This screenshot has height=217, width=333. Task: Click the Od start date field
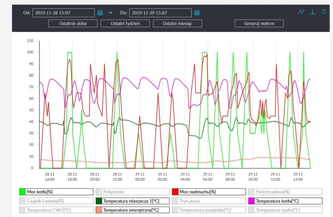64,13
